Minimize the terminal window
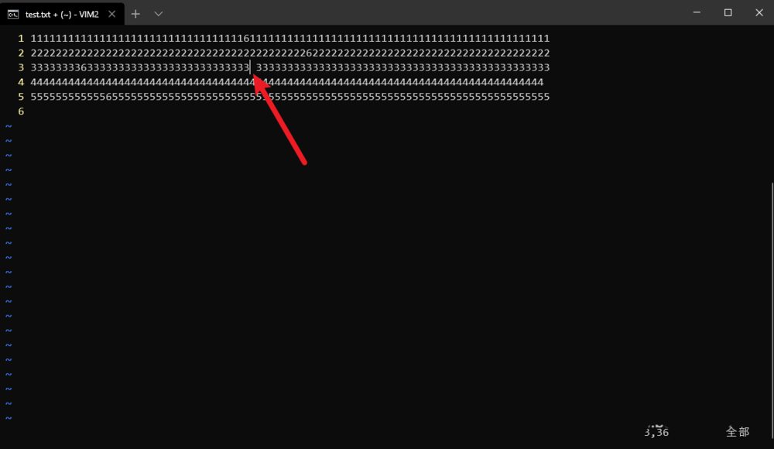Screen dimensions: 774x449 697,12
